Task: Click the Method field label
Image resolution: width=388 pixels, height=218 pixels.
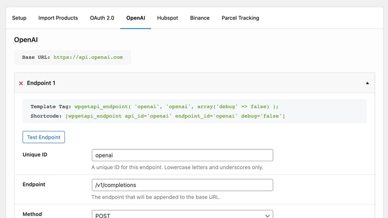Action: [32, 214]
